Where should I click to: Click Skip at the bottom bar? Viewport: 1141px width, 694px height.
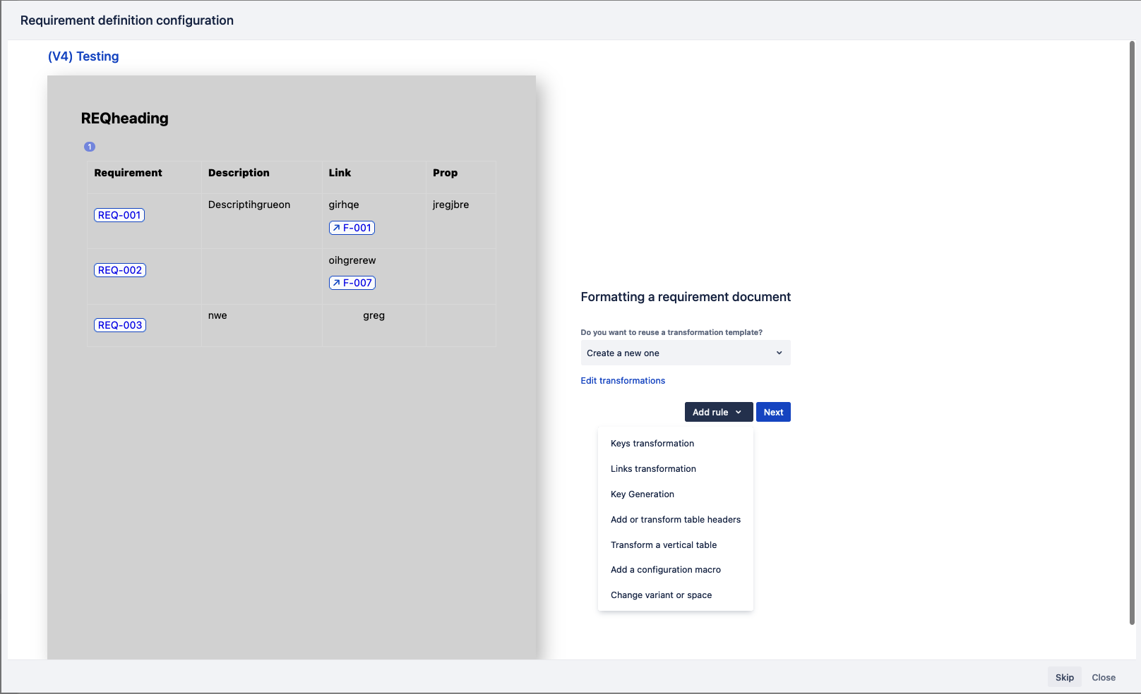1064,677
